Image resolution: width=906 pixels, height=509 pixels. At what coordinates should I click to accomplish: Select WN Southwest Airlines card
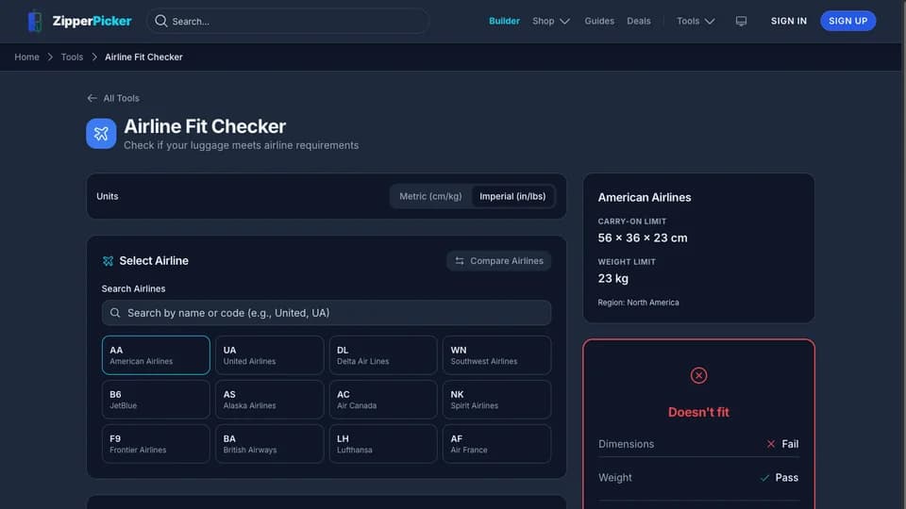click(x=497, y=355)
